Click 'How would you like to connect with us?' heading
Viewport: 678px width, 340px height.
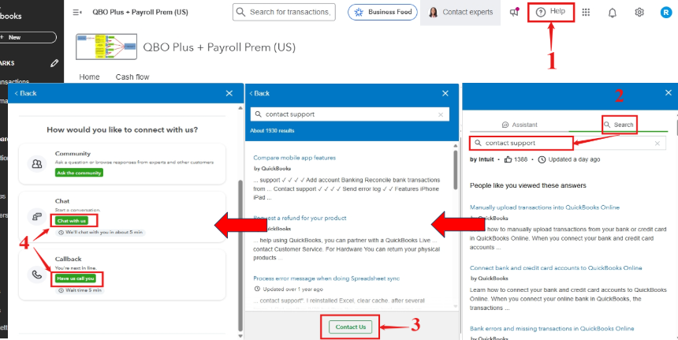point(122,130)
